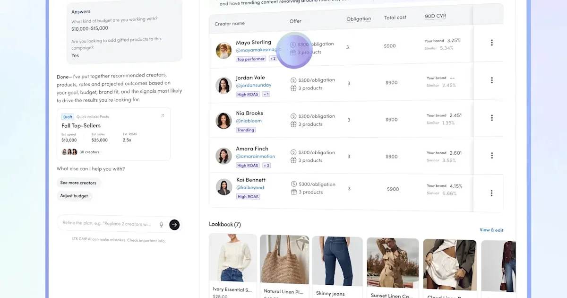This screenshot has width=567, height=298.
Task: Open the Sunset Linen coat lookbook thumbnail
Action: coord(393,263)
